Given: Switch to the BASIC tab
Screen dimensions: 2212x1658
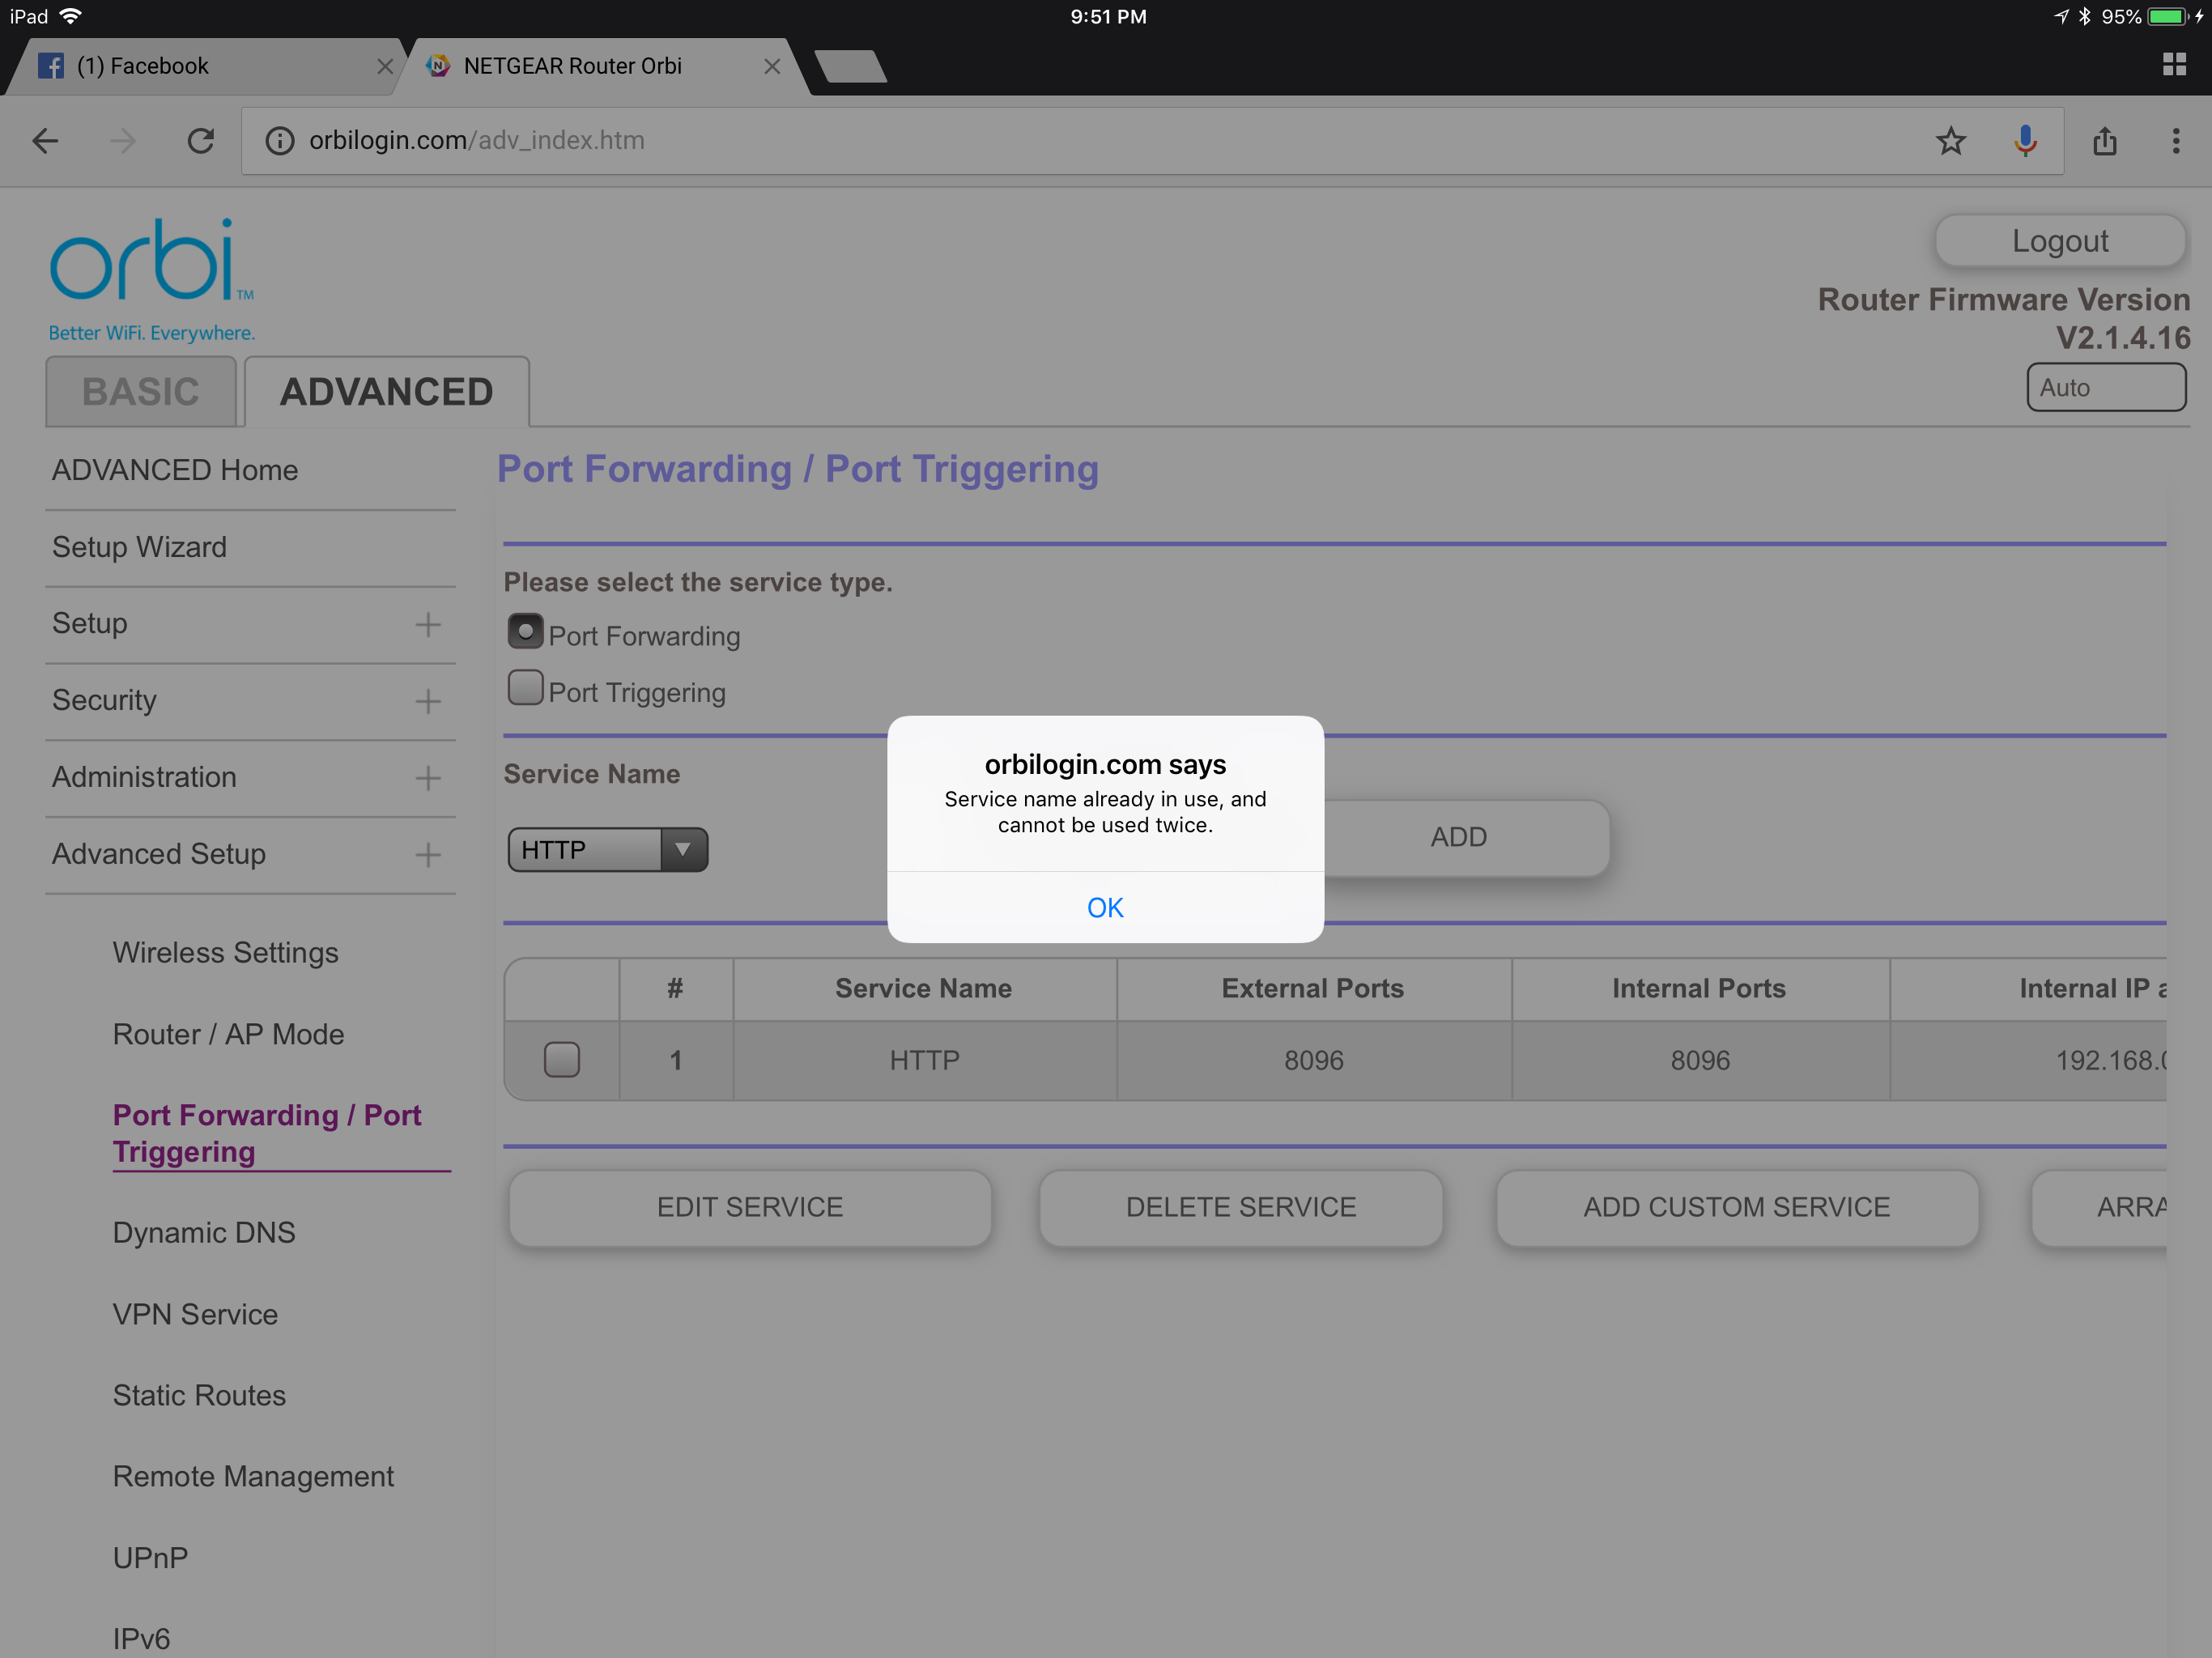Looking at the screenshot, I should pos(141,391).
